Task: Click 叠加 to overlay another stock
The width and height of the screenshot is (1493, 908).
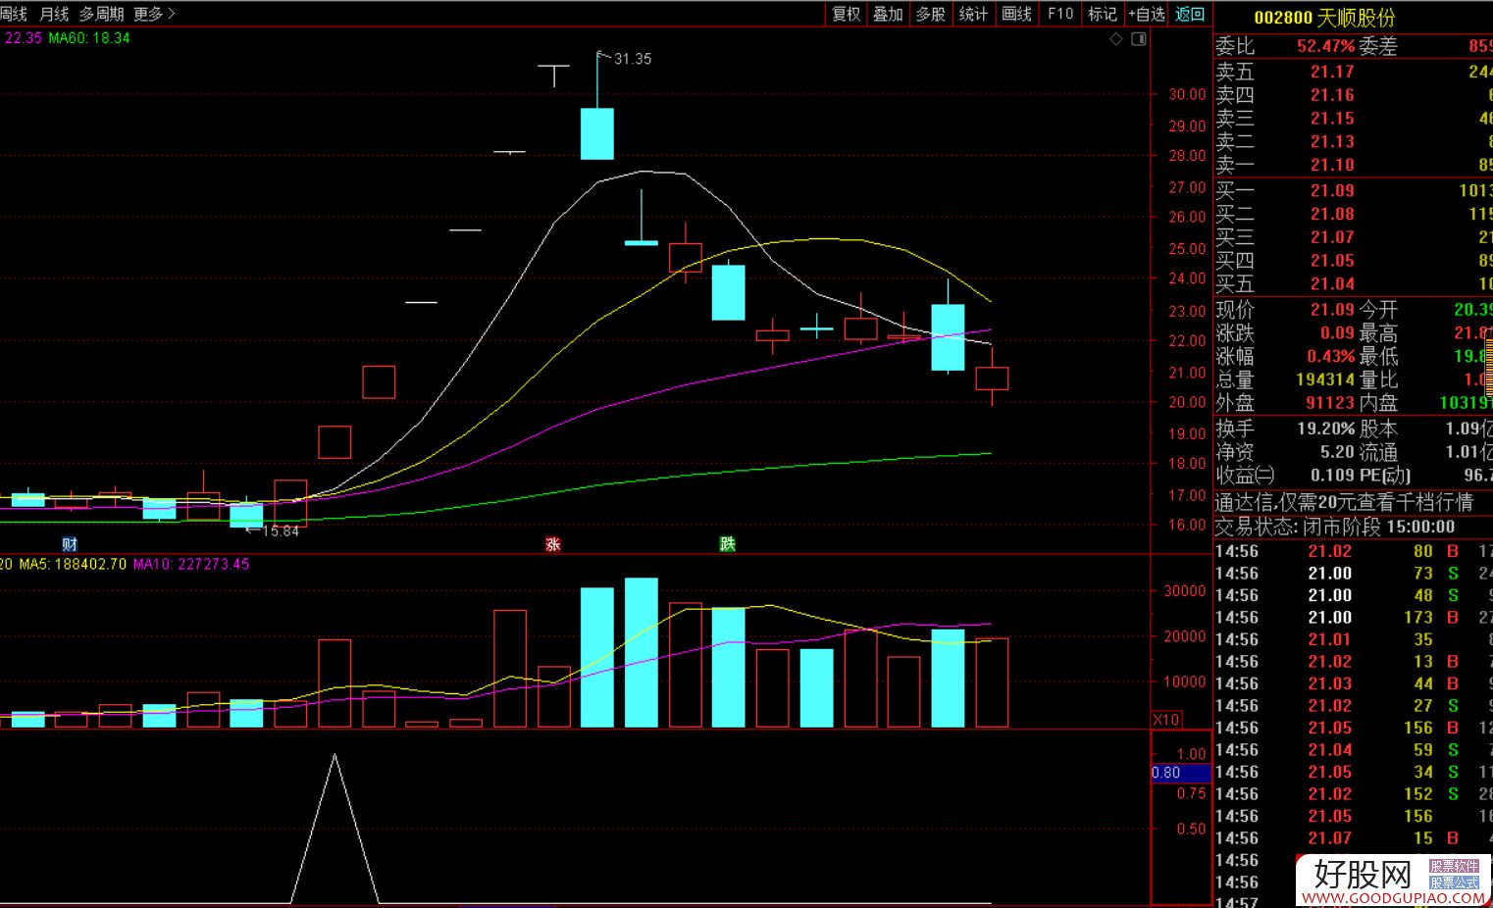Action: [x=888, y=14]
